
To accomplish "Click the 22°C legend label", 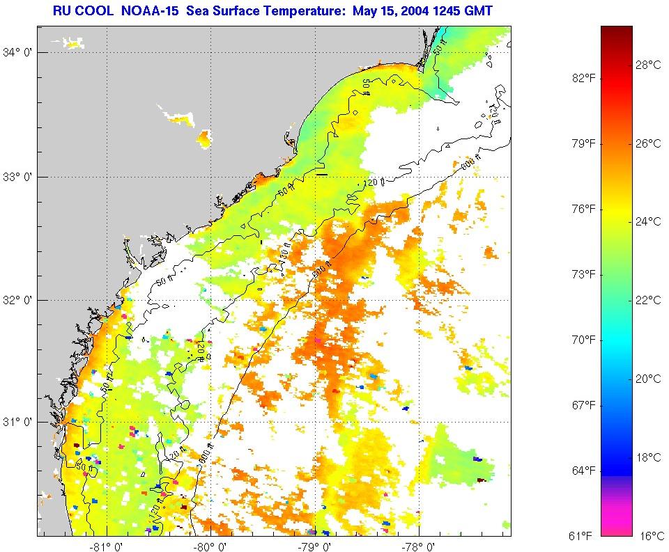I will click(x=649, y=301).
